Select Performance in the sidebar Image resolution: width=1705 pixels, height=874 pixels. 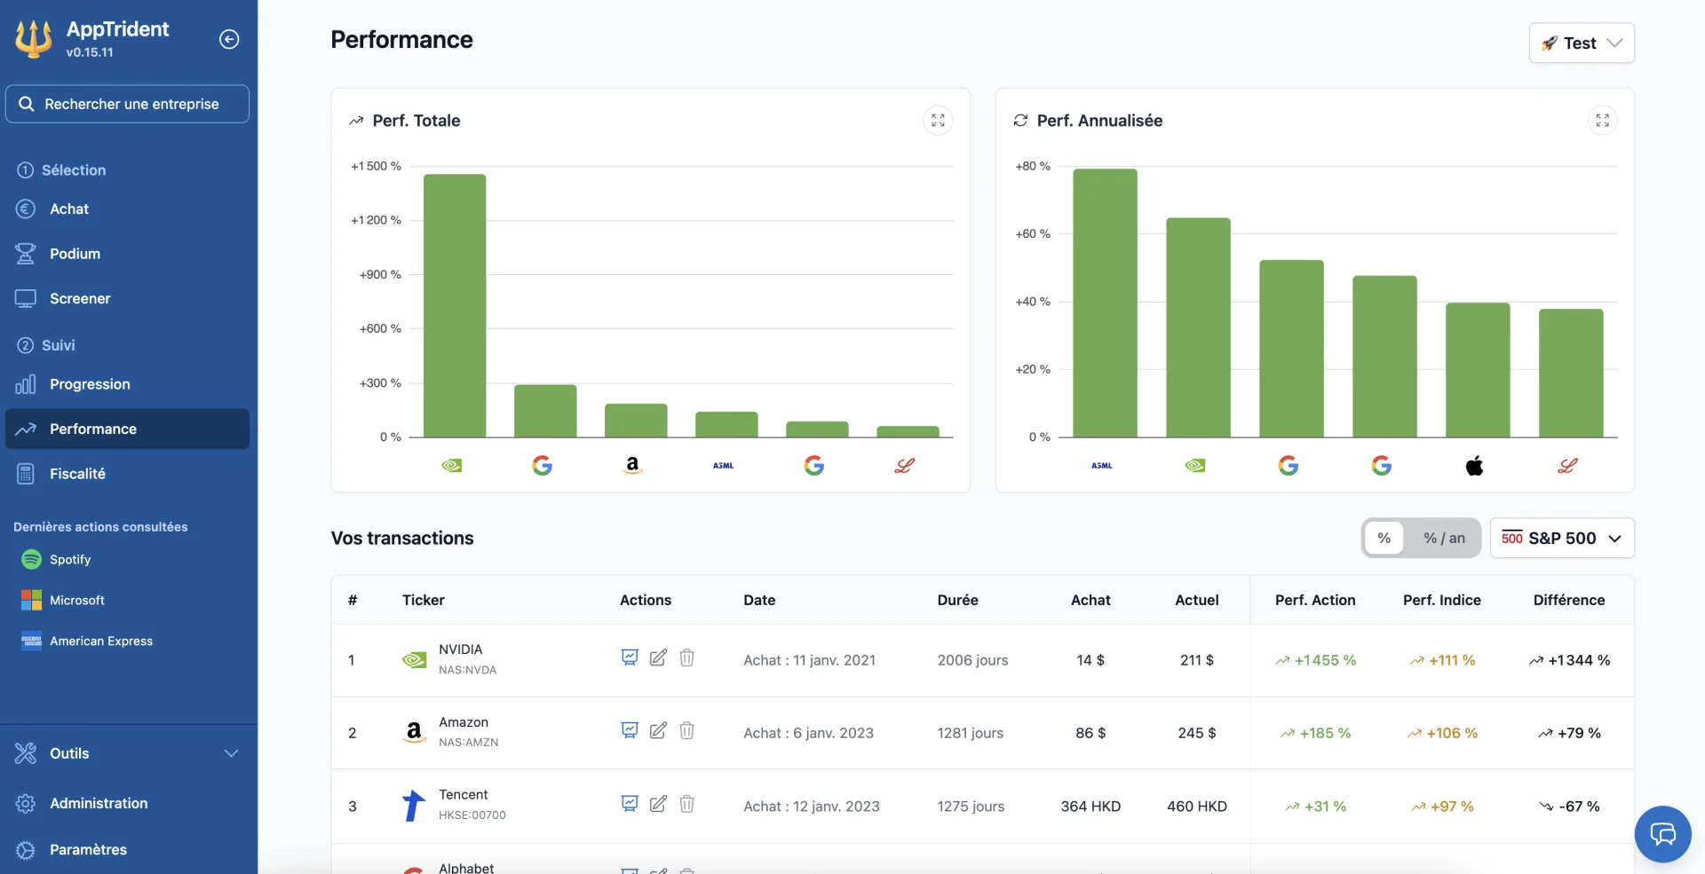(x=128, y=429)
